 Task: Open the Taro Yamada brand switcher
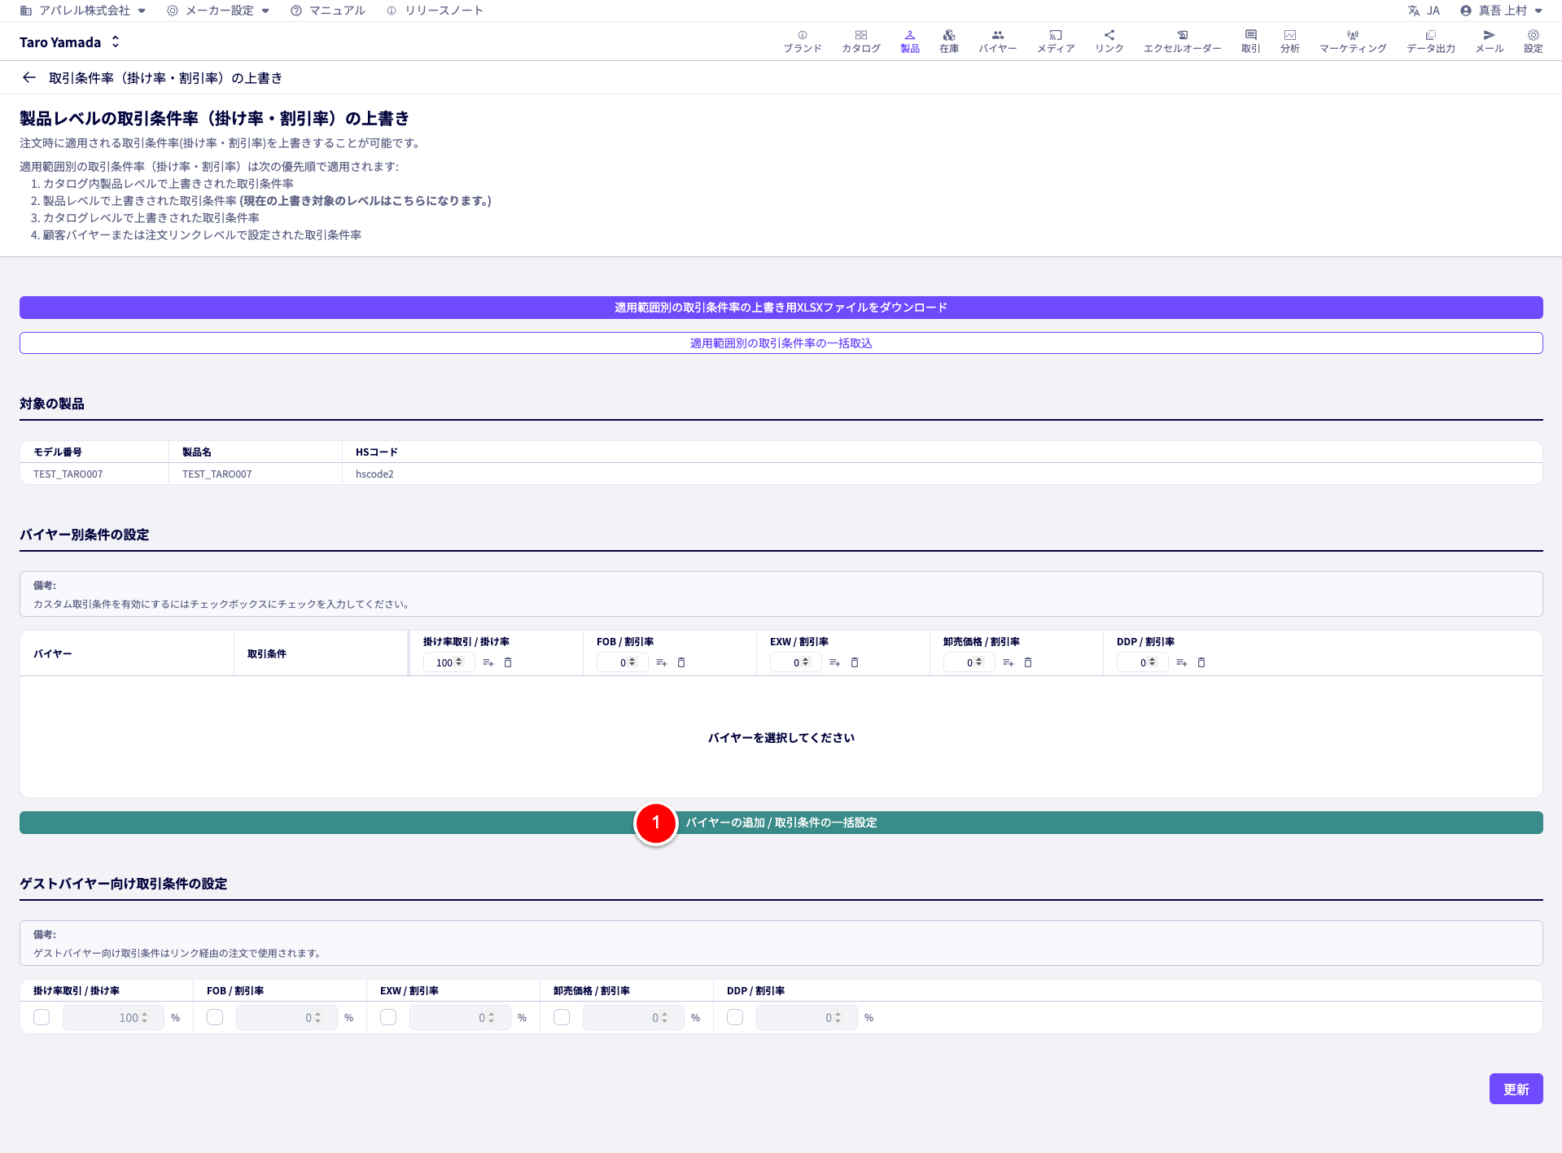tap(70, 41)
